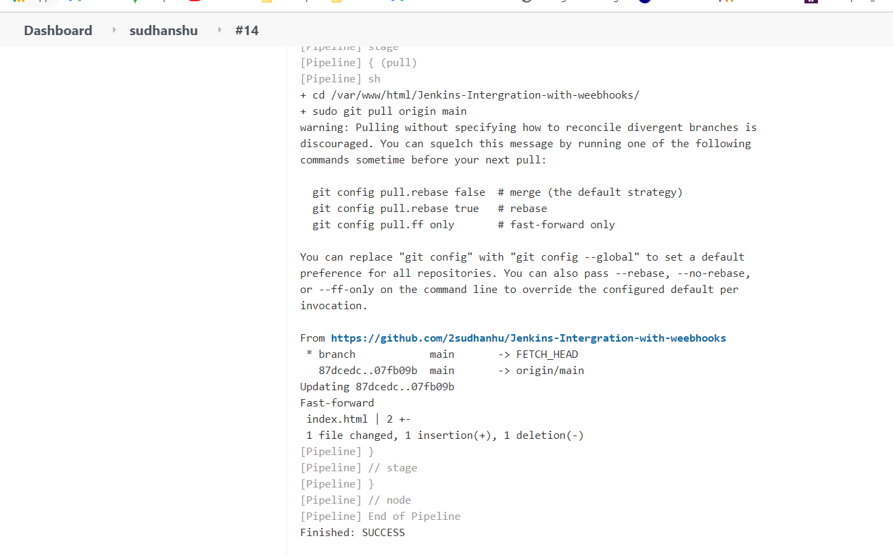
Task: Click the grouped pinned tab favicon
Action: tap(43, 3)
